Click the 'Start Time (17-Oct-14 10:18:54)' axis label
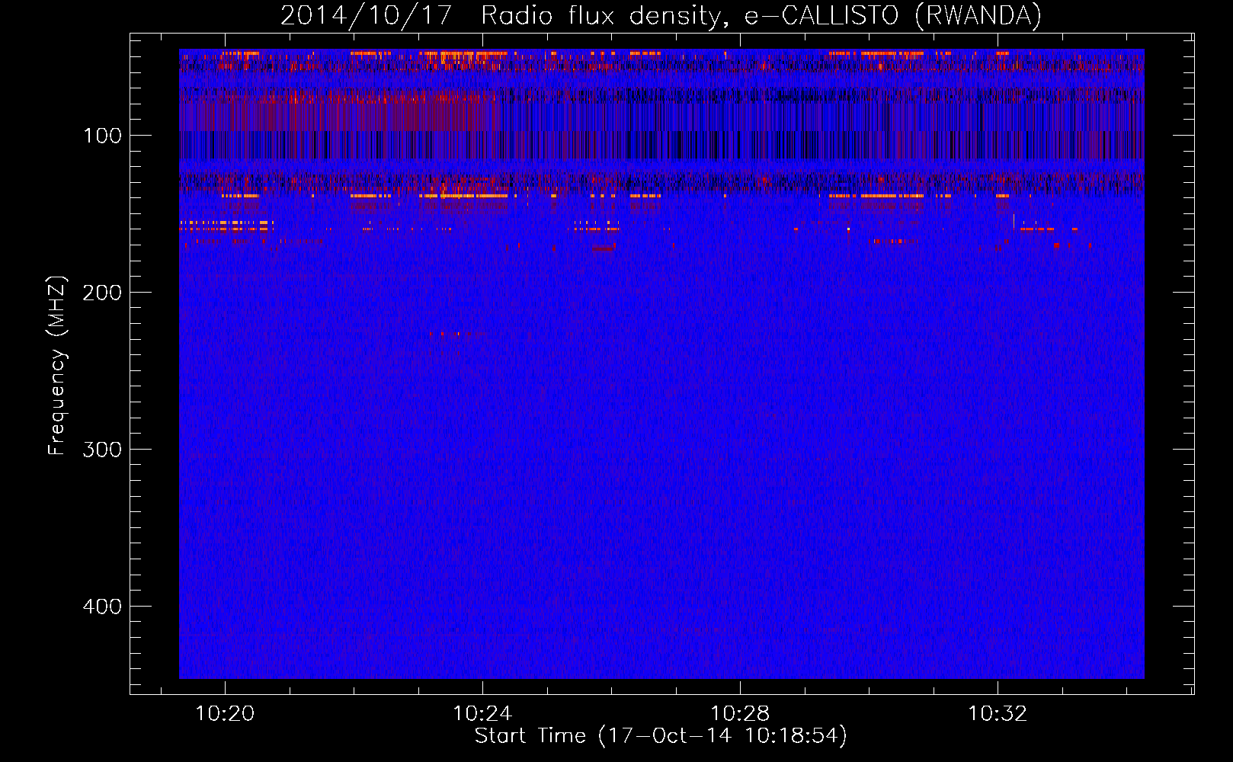 pos(661,736)
